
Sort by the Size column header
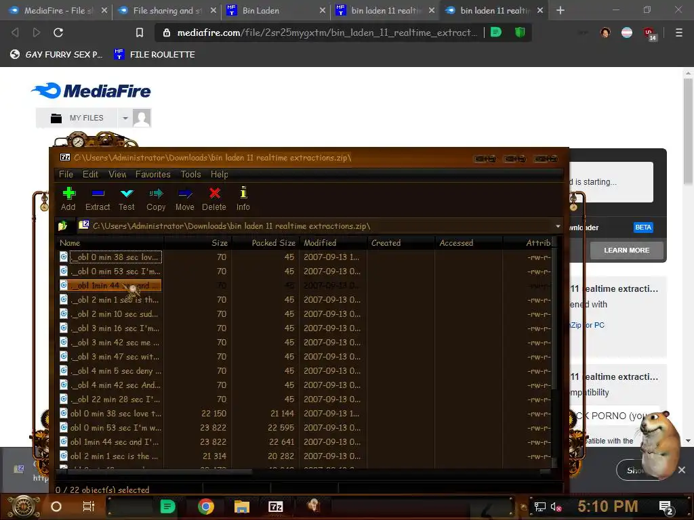(198, 243)
